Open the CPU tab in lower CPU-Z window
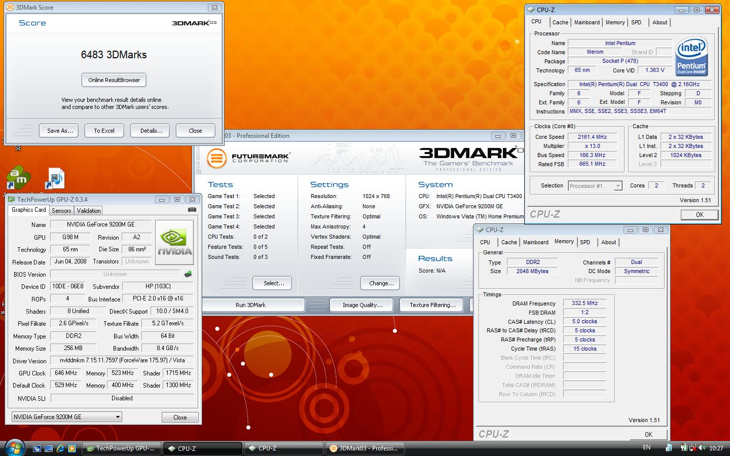The height and width of the screenshot is (456, 730). [x=485, y=242]
